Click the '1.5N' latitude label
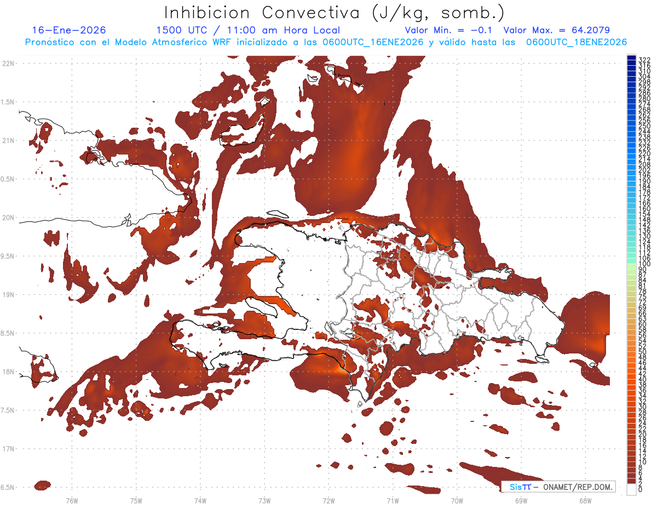Image resolution: width=657 pixels, height=508 pixels. (7, 102)
